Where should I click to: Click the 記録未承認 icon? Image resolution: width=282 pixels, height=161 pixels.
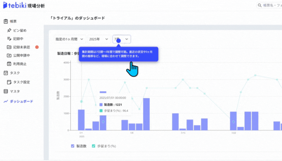9,47
